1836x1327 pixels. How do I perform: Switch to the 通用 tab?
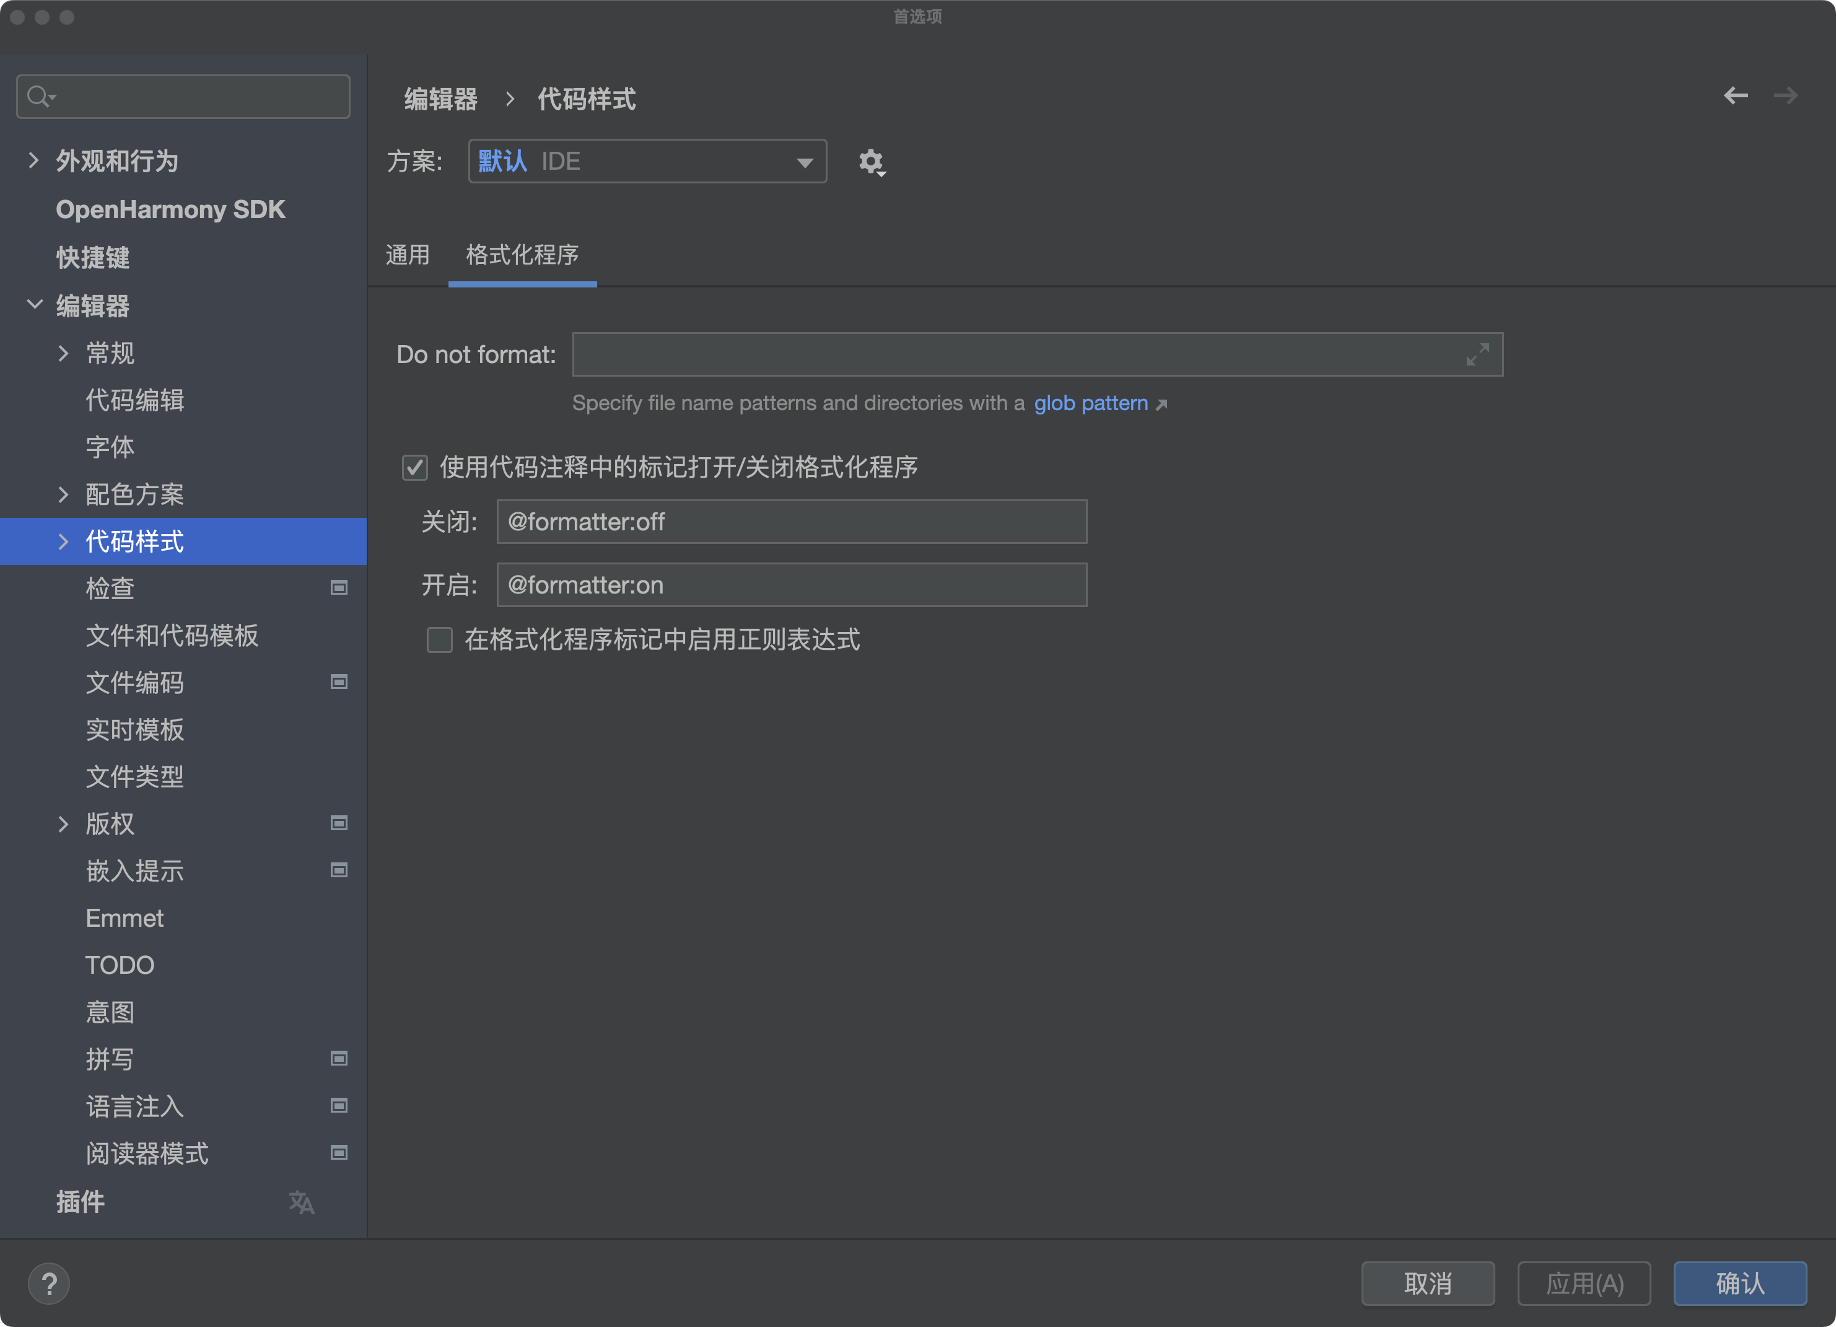point(407,255)
